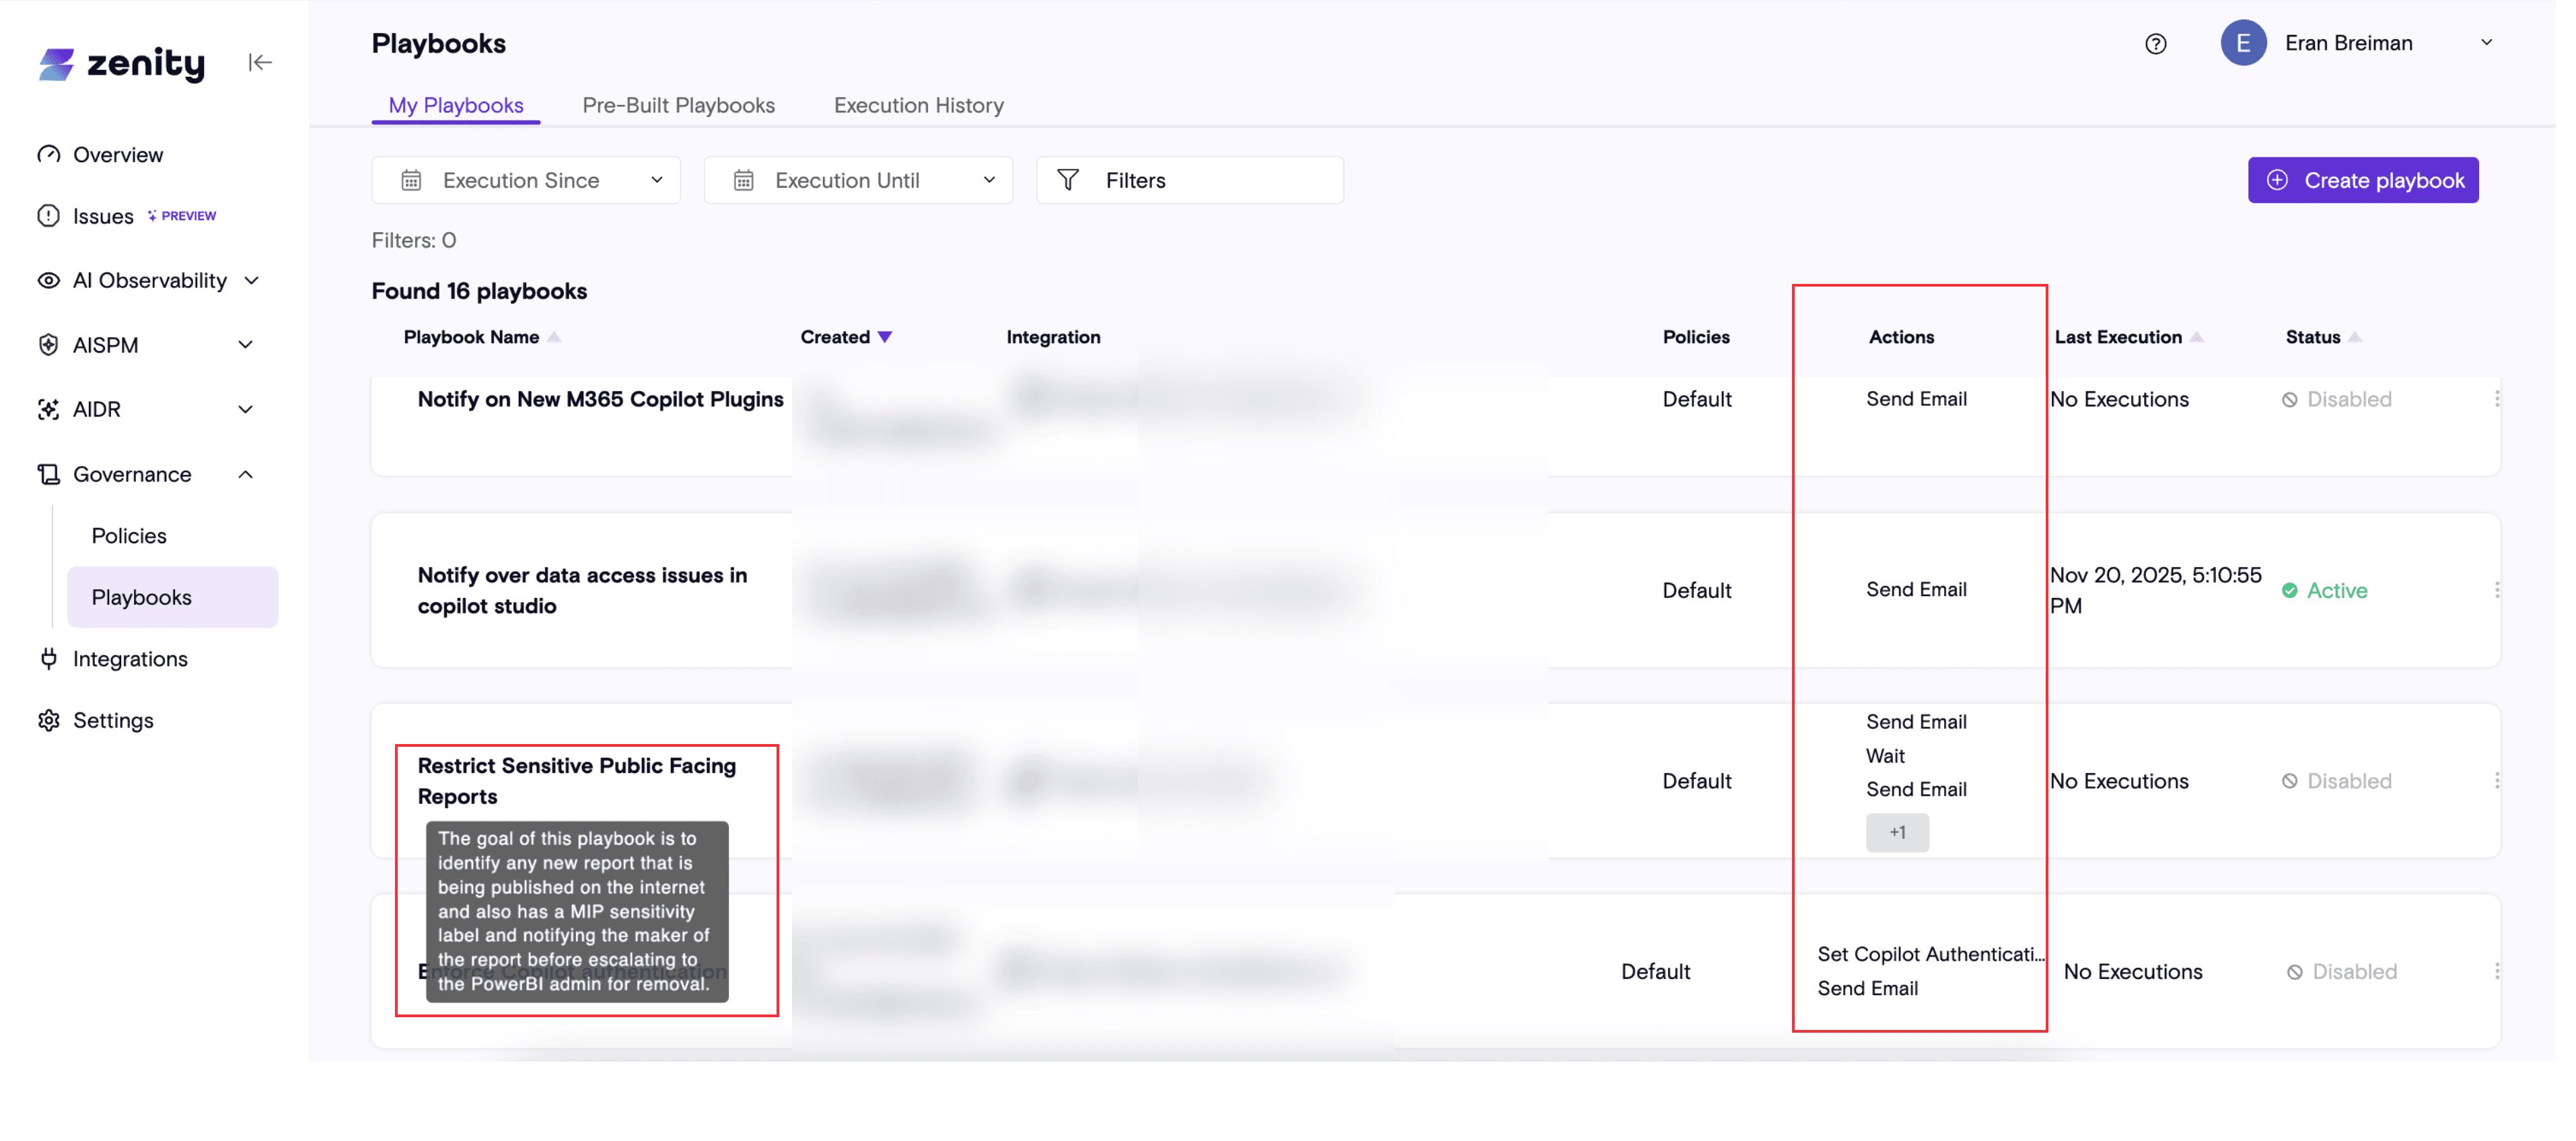The height and width of the screenshot is (1141, 2576).
Task: Open Settings from the sidebar
Action: tap(113, 720)
